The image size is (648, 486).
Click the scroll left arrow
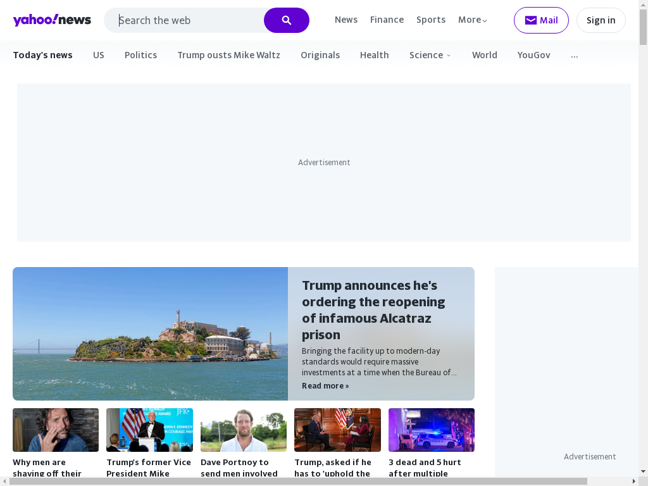pyautogui.click(x=4, y=482)
